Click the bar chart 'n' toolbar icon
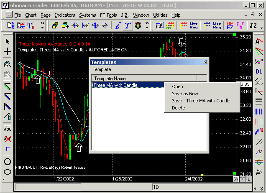266x193 pixels. [x=31, y=25]
